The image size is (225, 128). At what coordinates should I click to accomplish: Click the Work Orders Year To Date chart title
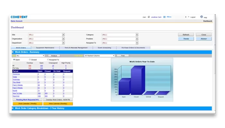click(x=142, y=61)
